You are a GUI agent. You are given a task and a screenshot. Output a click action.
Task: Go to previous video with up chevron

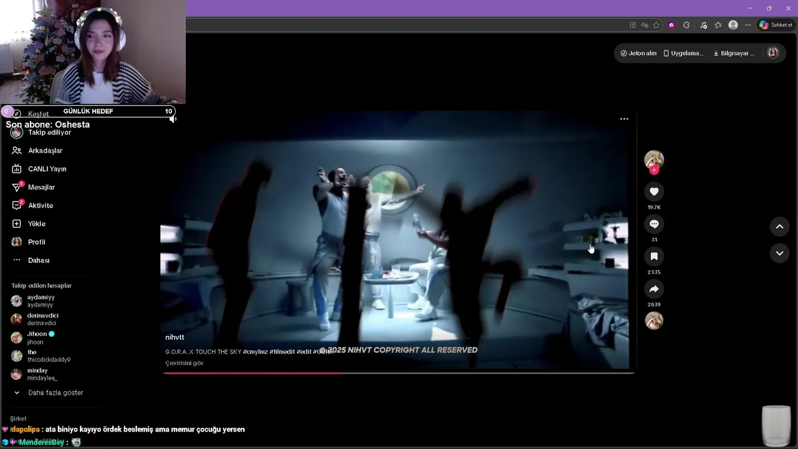click(779, 227)
